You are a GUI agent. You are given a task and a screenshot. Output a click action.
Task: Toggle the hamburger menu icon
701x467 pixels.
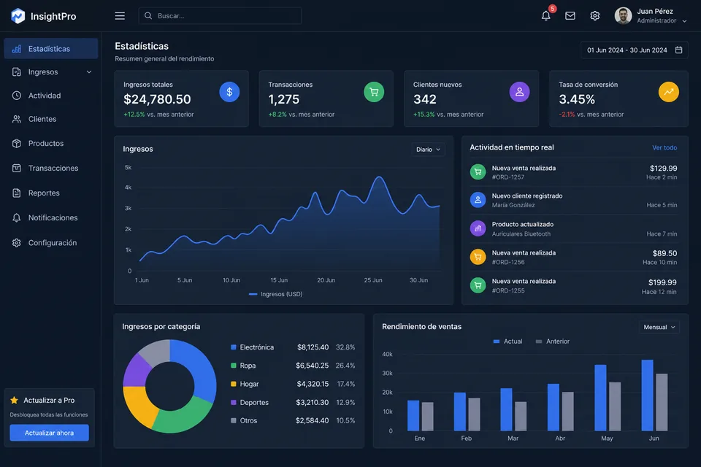pos(120,15)
